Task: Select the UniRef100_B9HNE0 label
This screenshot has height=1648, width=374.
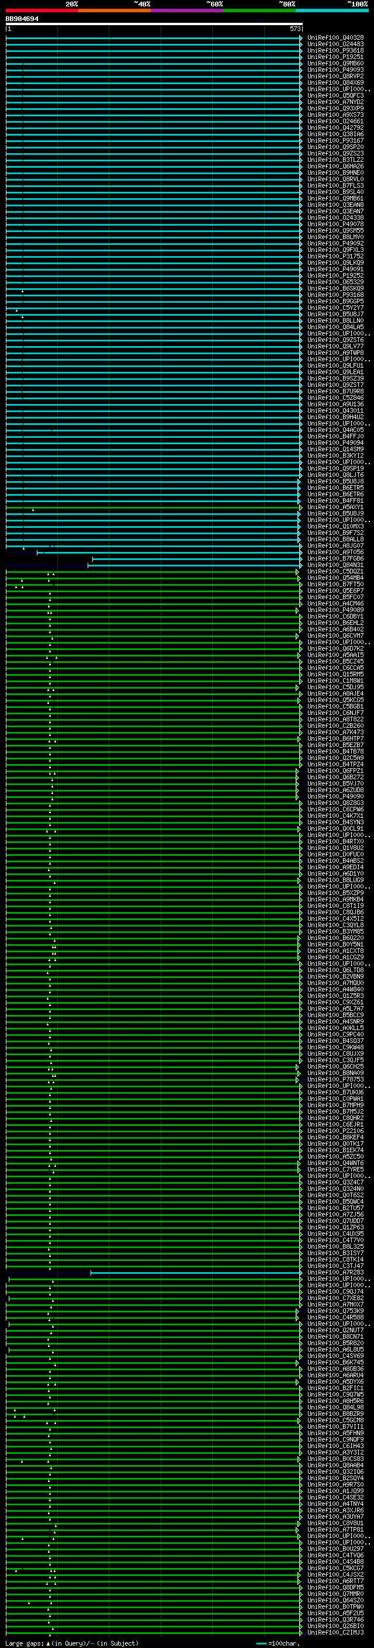Action: (335, 172)
